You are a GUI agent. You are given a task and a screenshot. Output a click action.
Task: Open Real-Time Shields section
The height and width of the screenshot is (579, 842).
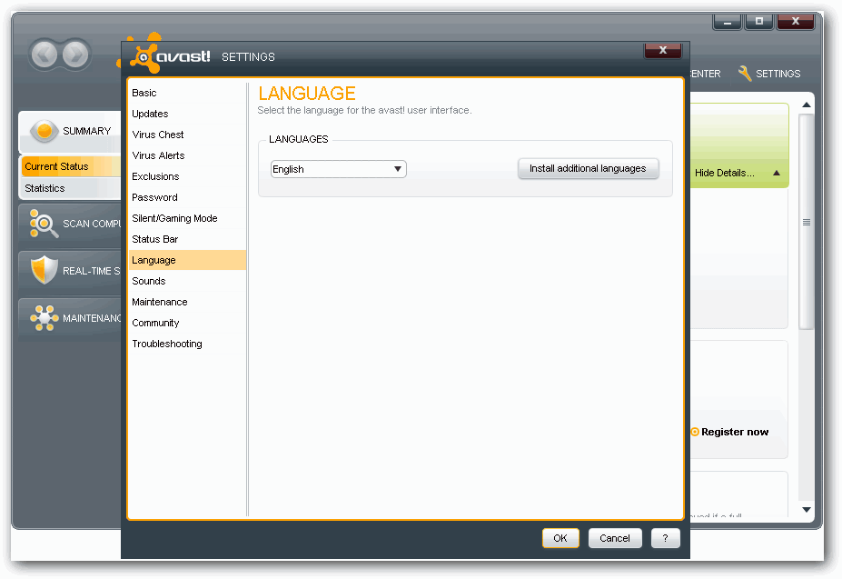70,271
